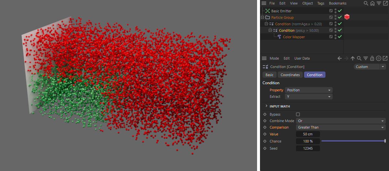Select the red Redshift tag on Particle Group
Viewport: 389px width, 171px height.
pos(347,17)
